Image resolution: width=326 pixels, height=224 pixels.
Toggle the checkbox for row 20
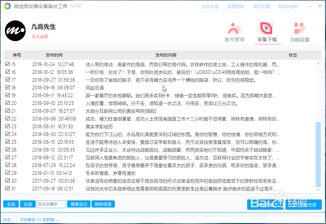(8, 103)
